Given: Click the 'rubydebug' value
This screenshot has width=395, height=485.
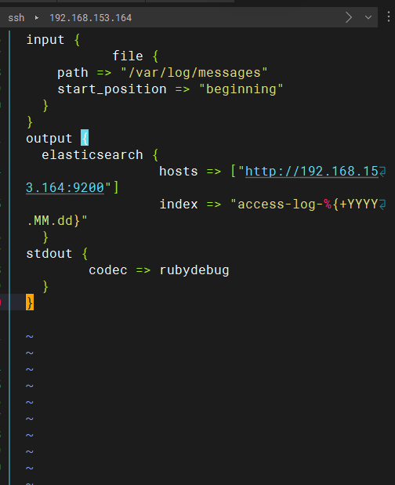Looking at the screenshot, I should pos(194,270).
